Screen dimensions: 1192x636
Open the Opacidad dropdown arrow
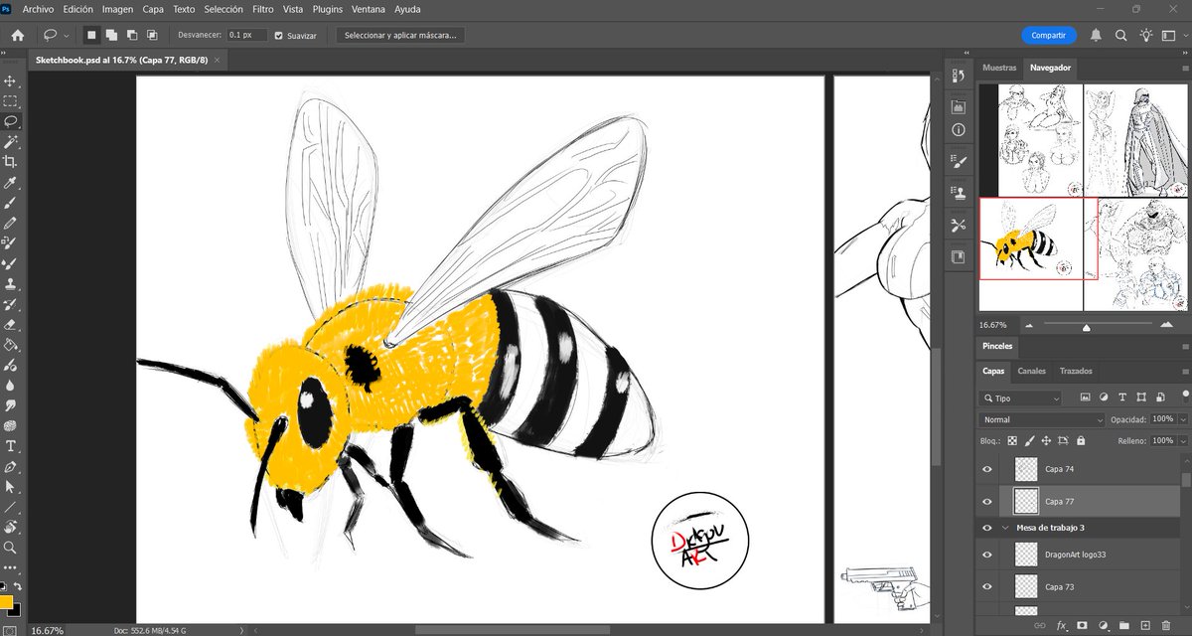pyautogui.click(x=1183, y=419)
